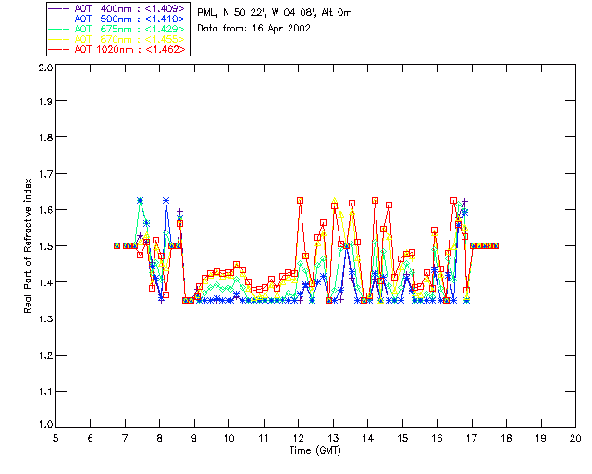Click the 1.7 label on the y-axis
Screen dimensions: 592x474
(45, 174)
